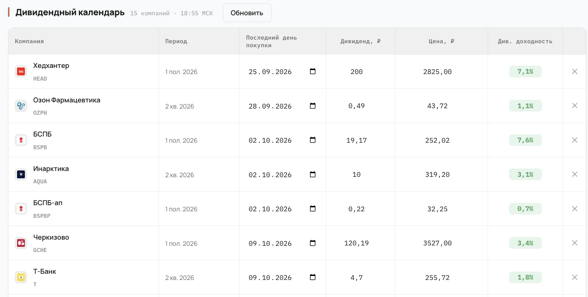
Task: Click the Т-Банк logo icon
Action: tap(21, 277)
